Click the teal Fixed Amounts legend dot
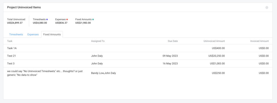Viewport: 277px width, 103px height. (x=93, y=20)
